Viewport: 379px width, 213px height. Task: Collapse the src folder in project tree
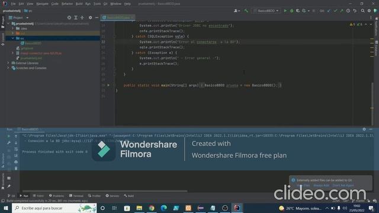click(x=13, y=38)
